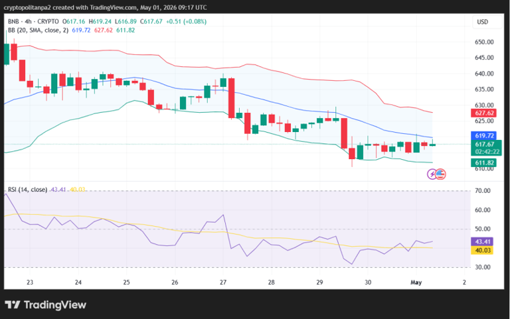The image size is (510, 319).
Task: Click date 29 on the time axis
Action: pyautogui.click(x=319, y=283)
